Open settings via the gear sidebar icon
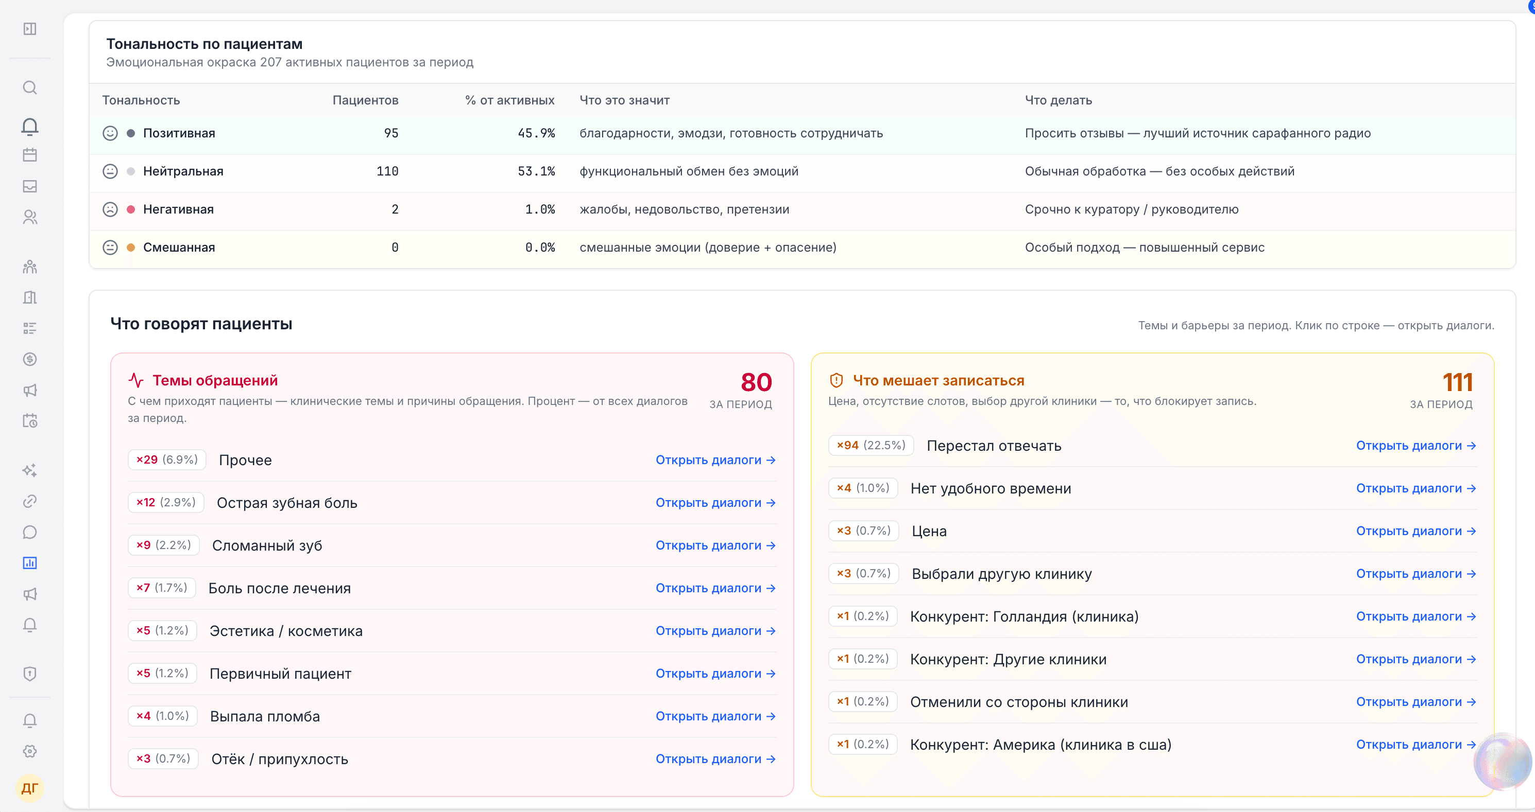Image resolution: width=1535 pixels, height=812 pixels. tap(30, 751)
